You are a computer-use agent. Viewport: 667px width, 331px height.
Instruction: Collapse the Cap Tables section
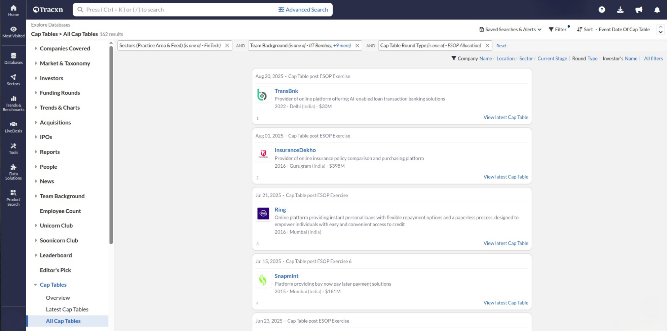click(x=35, y=285)
